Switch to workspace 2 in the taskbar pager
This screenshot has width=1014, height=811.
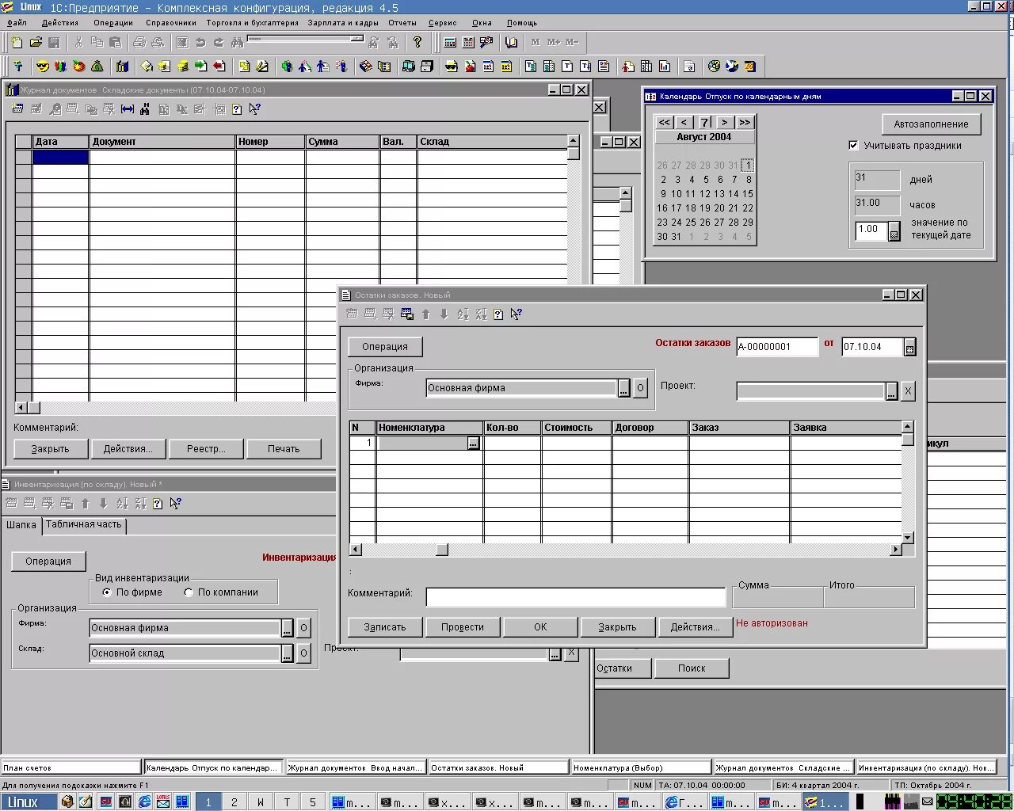[234, 802]
